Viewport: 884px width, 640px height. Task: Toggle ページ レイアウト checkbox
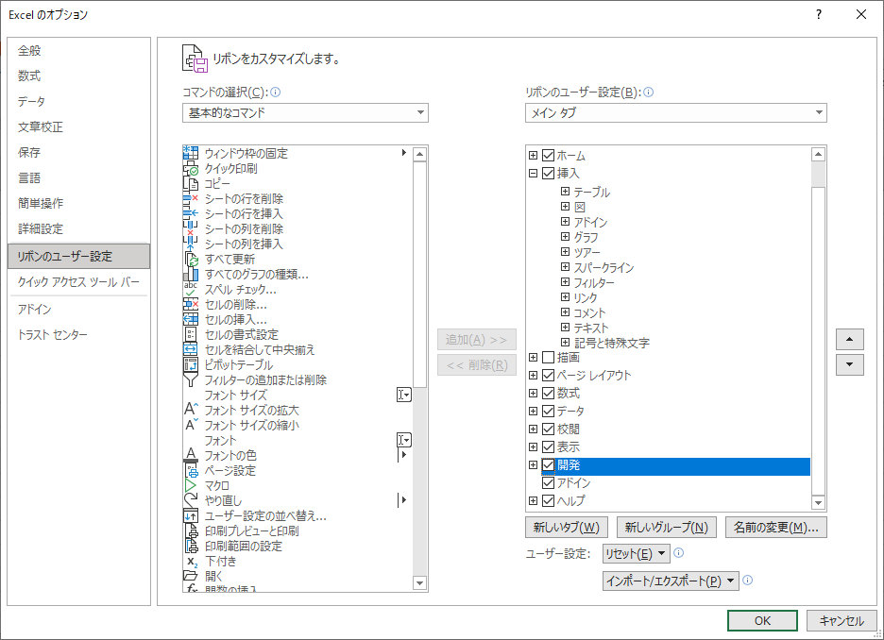pos(548,375)
